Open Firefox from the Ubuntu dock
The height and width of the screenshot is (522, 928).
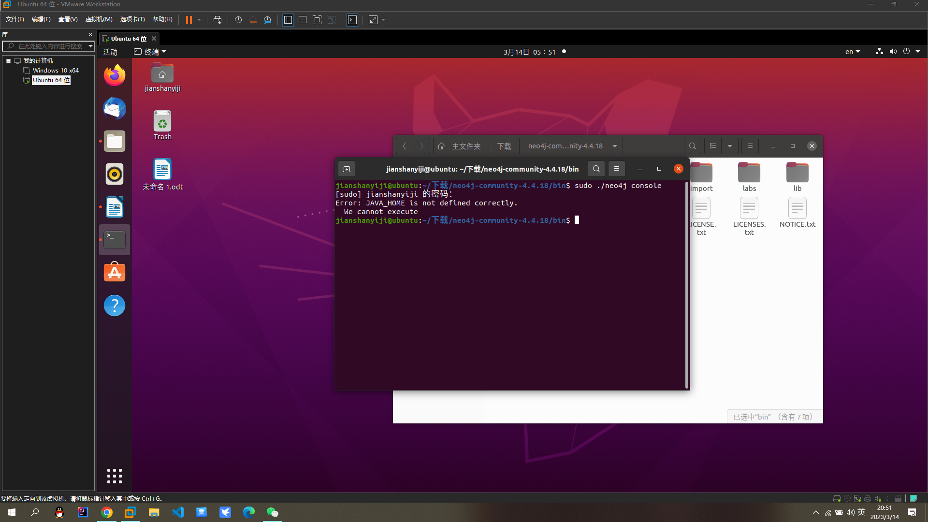114,75
